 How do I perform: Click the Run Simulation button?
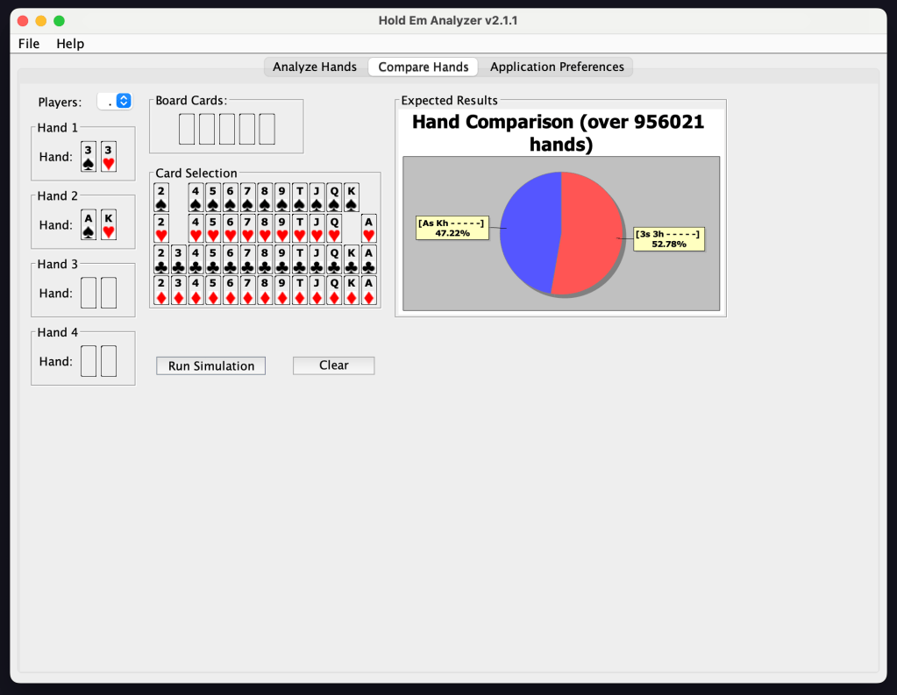point(211,366)
